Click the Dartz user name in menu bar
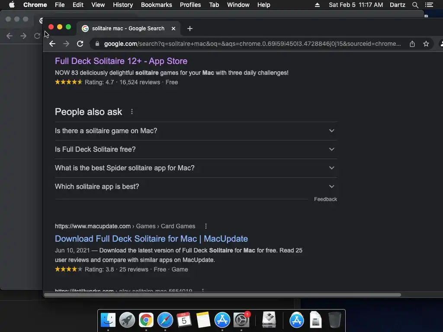Image resolution: width=443 pixels, height=332 pixels. pos(398,5)
